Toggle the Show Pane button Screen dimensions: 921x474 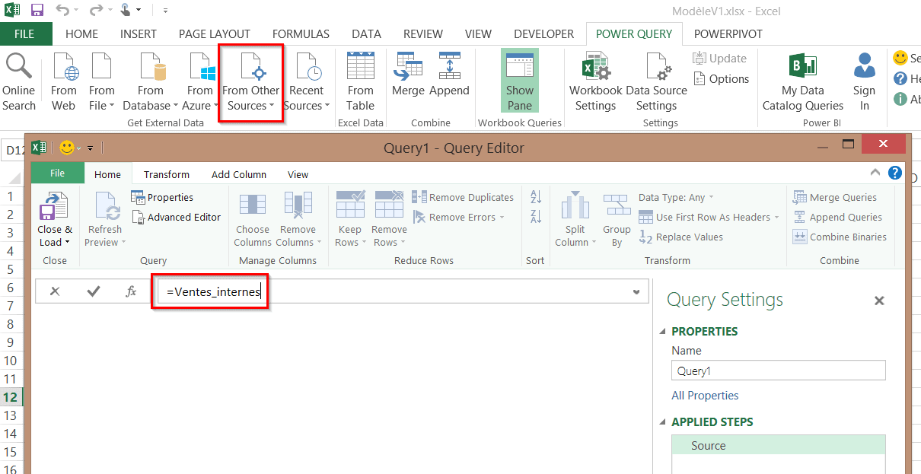[x=520, y=81]
